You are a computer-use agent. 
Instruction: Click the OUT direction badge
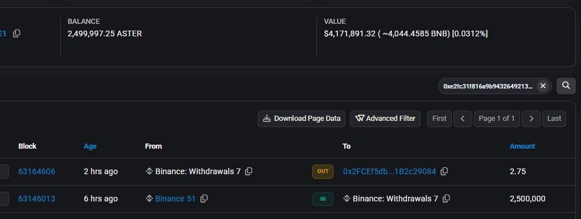pyautogui.click(x=323, y=171)
